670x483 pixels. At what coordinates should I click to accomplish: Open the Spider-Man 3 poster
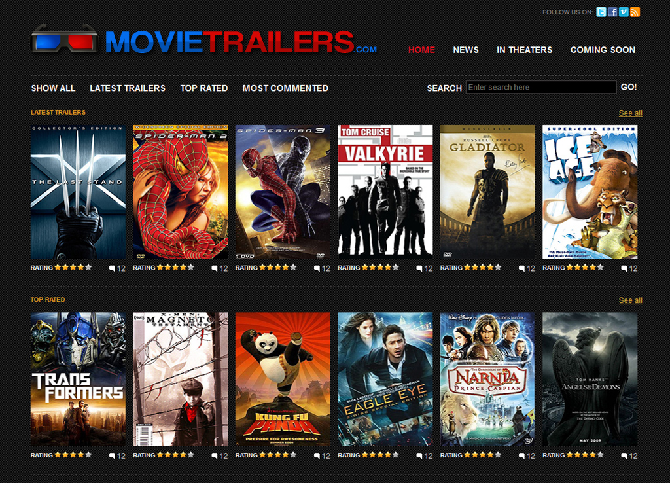pos(283,192)
